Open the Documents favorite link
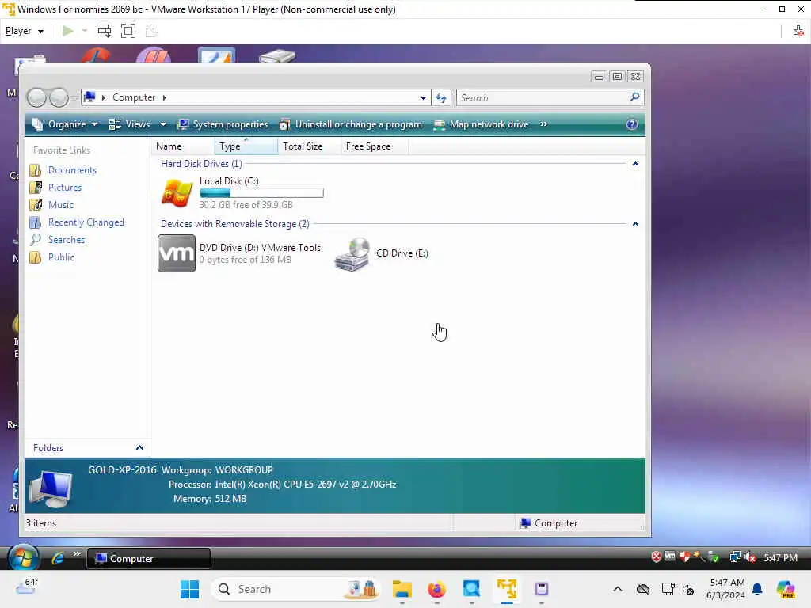 click(72, 170)
